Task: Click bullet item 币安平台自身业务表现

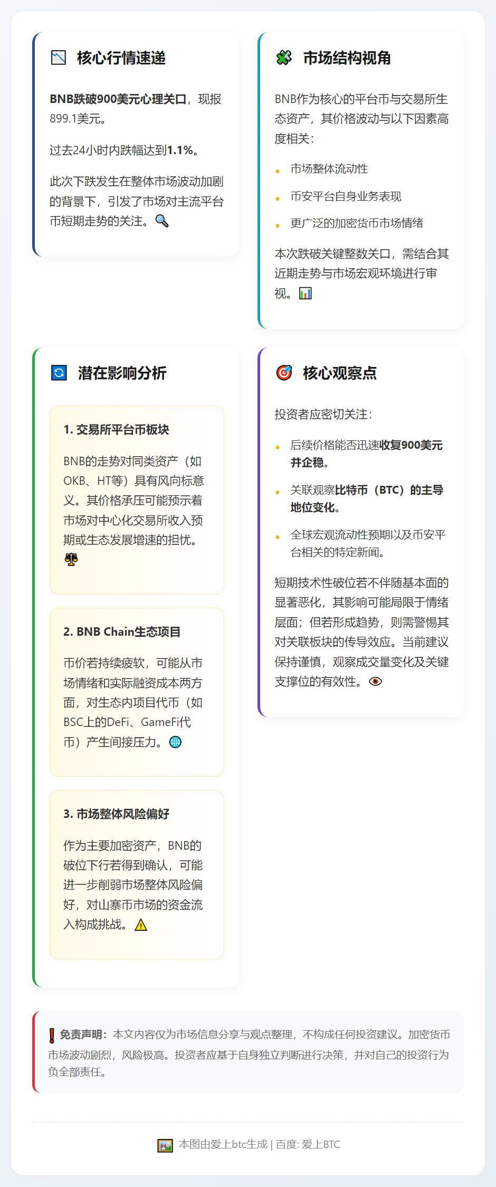Action: tap(346, 196)
